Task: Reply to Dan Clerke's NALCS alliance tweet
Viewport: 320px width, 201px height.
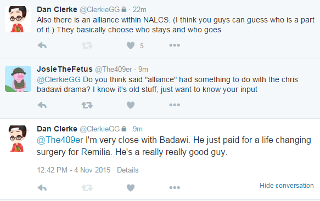Action: point(42,45)
